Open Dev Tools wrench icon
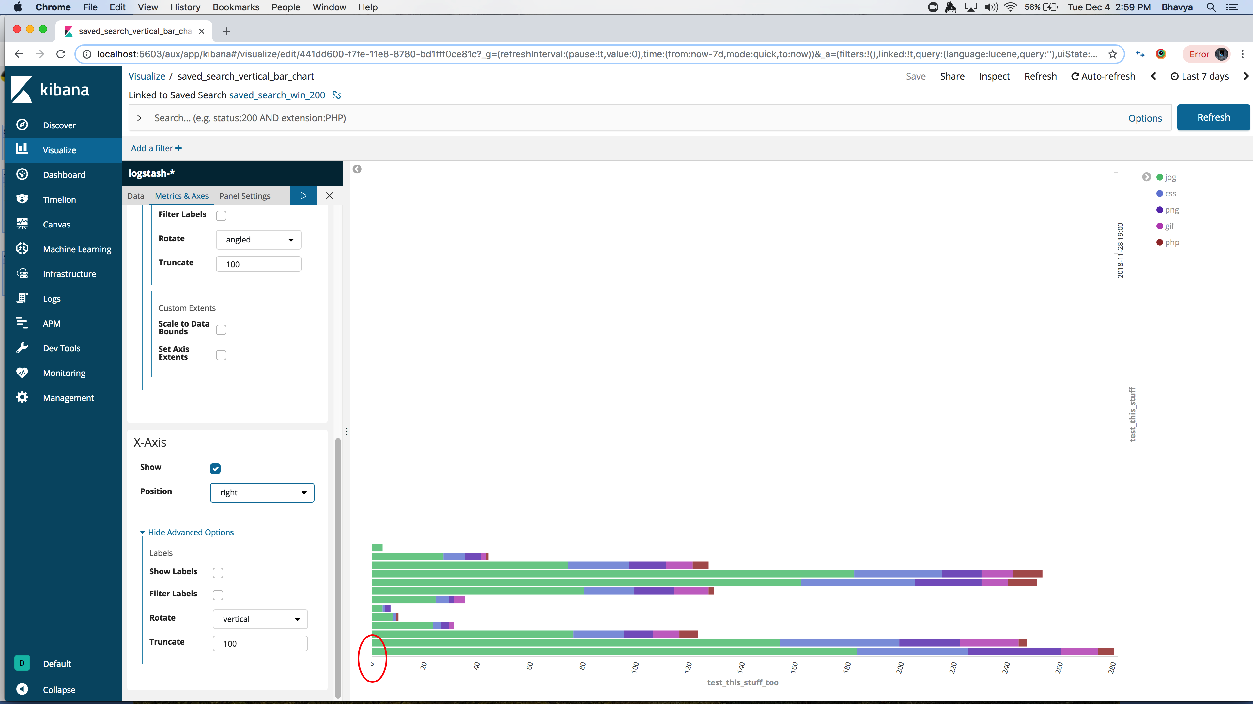The image size is (1253, 704). [x=22, y=348]
